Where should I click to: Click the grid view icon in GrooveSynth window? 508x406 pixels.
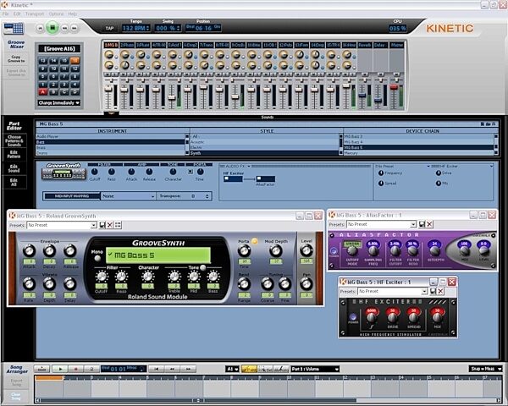[x=118, y=225]
